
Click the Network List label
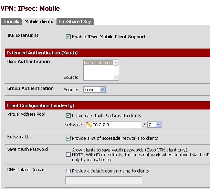click(19, 137)
